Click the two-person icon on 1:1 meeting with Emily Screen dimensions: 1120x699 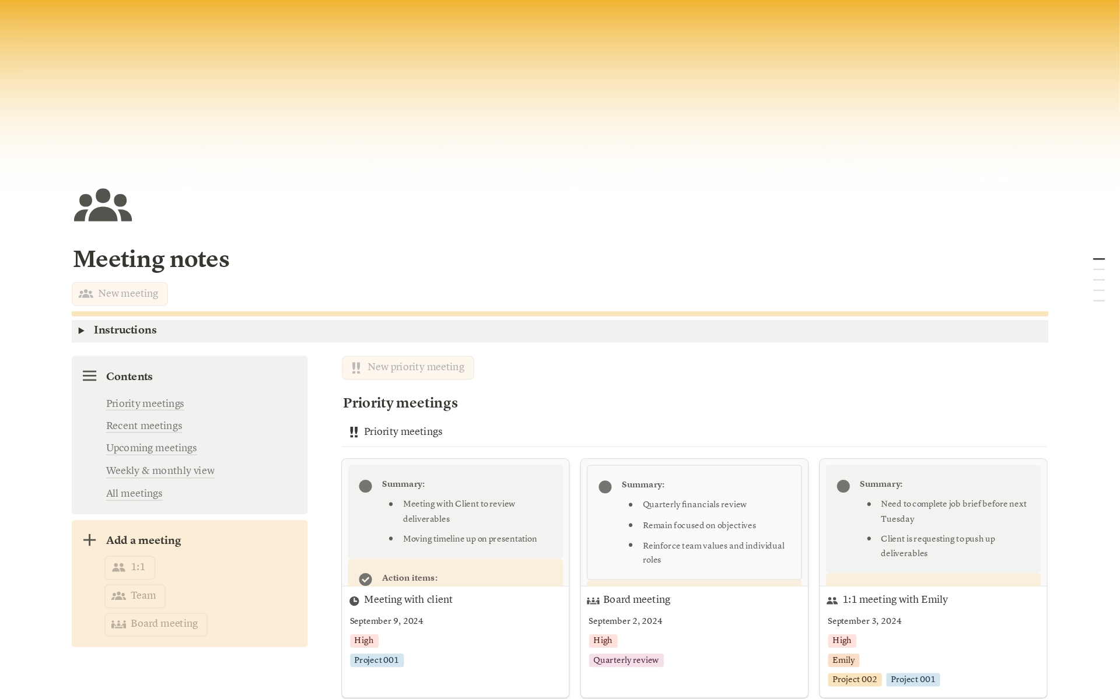click(832, 600)
